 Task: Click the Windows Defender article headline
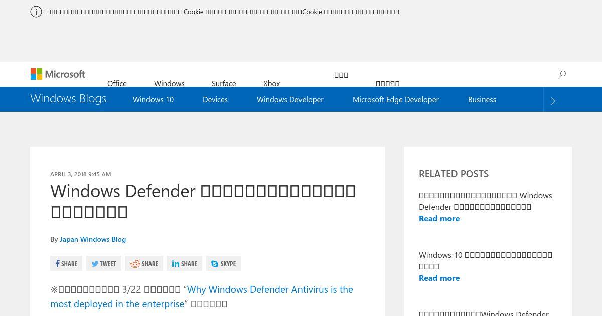pyautogui.click(x=203, y=201)
